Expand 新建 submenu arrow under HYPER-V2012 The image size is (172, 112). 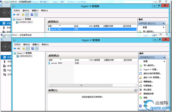point(164,27)
